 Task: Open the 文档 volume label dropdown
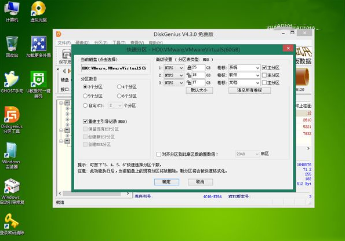pyautogui.click(x=244, y=83)
